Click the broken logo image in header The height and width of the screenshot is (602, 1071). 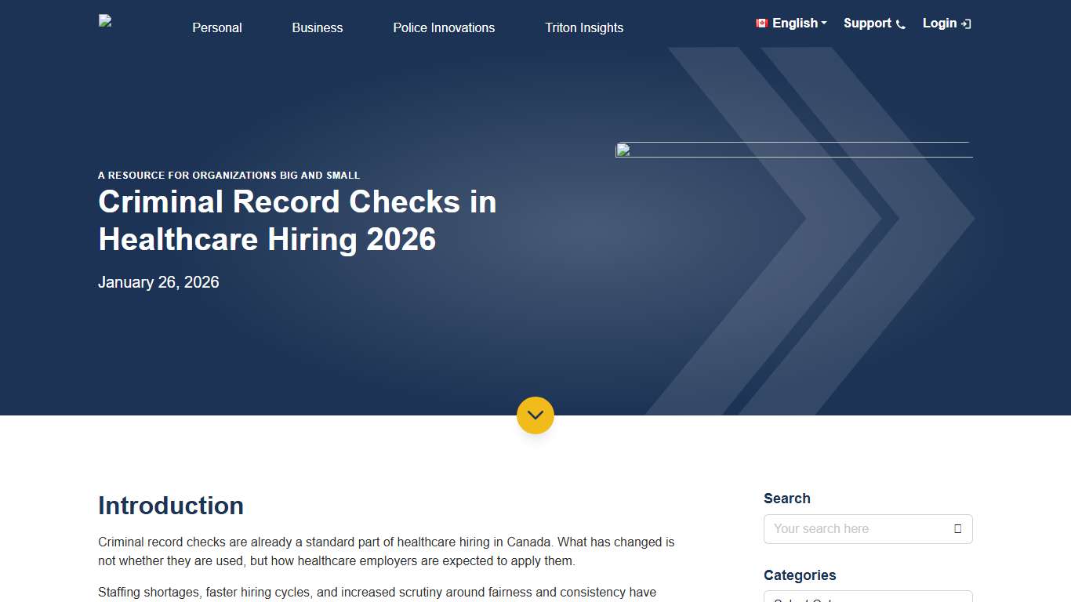(x=104, y=20)
